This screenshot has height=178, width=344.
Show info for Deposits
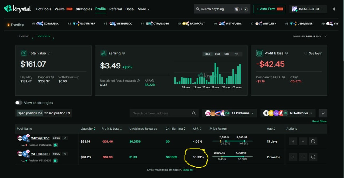click(53, 77)
